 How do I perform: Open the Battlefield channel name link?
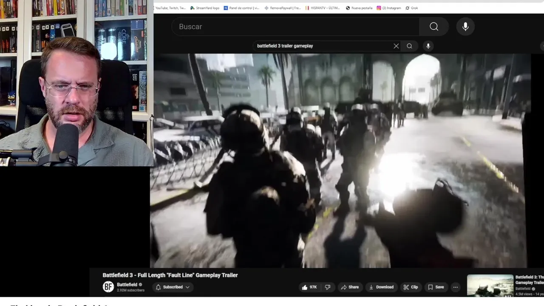coord(127,285)
